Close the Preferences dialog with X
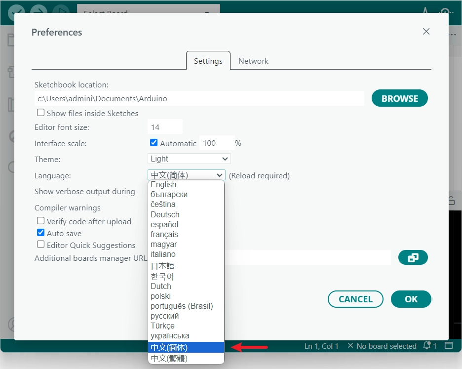The height and width of the screenshot is (369, 462). [x=426, y=32]
